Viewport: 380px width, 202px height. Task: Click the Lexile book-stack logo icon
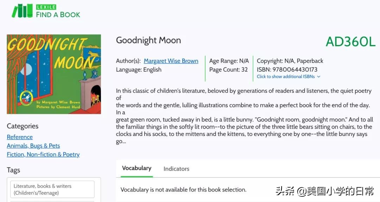pyautogui.click(x=22, y=11)
